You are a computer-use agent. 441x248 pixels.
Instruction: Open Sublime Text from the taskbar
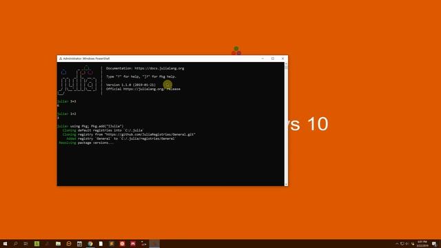pos(112,244)
